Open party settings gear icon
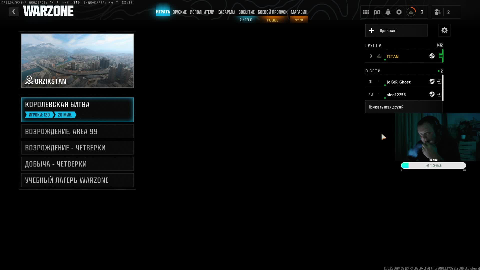This screenshot has height=270, width=480. click(444, 30)
